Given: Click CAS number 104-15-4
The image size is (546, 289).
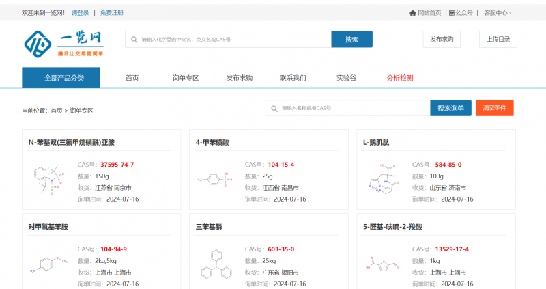Looking at the screenshot, I should [281, 165].
